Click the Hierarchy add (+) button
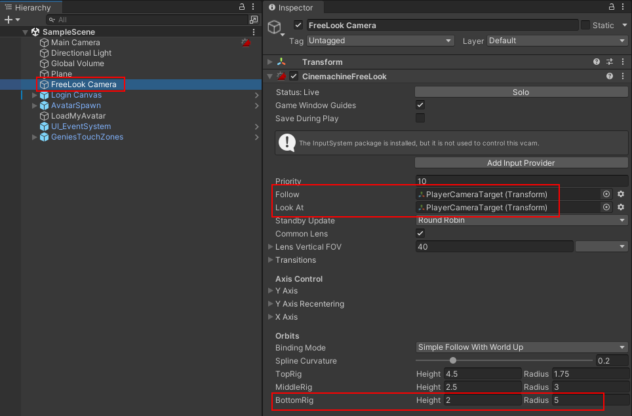 tap(9, 20)
